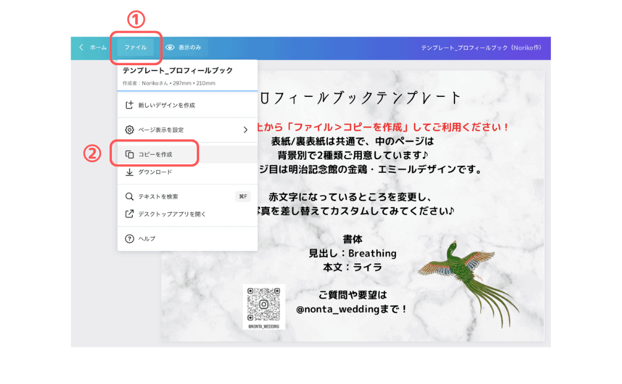The height and width of the screenshot is (384, 622).
Task: Select コピーを作成 from the file menu
Action: point(155,154)
